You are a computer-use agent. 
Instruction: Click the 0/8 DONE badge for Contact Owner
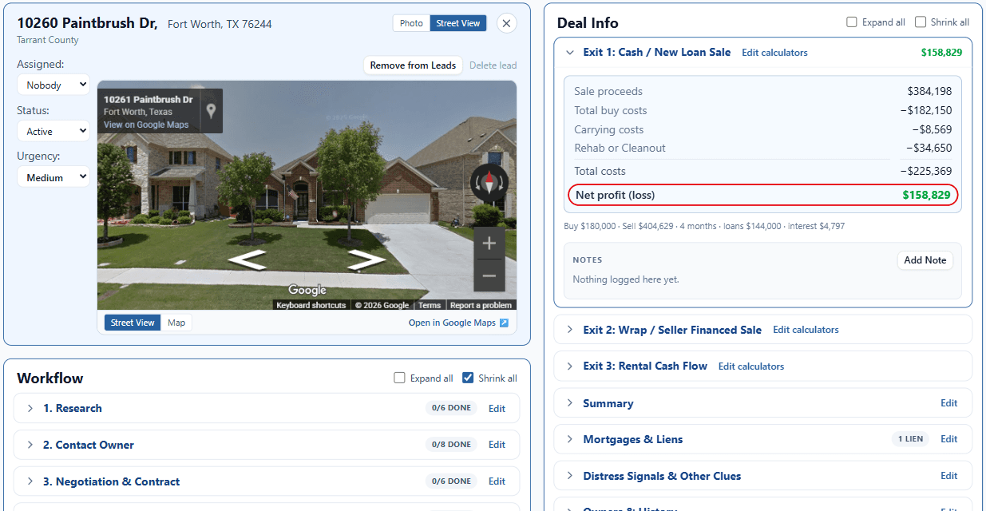pyautogui.click(x=451, y=445)
